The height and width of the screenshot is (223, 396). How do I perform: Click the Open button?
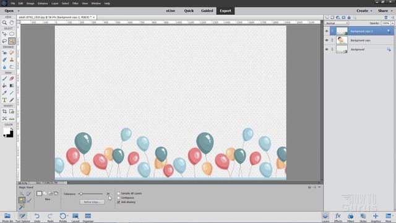pos(9,11)
